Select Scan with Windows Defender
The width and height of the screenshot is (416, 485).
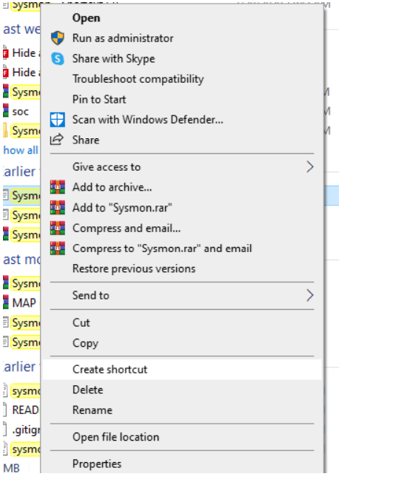(182, 120)
